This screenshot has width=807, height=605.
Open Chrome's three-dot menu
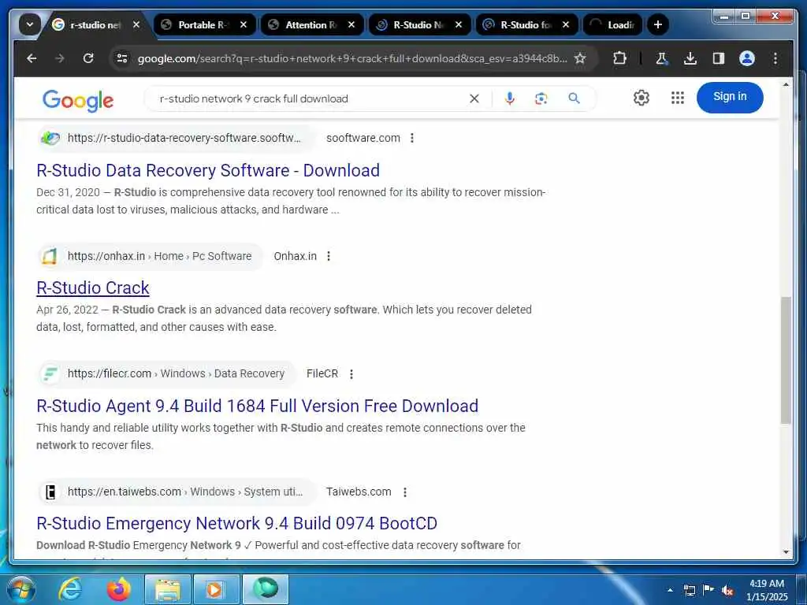click(x=775, y=58)
